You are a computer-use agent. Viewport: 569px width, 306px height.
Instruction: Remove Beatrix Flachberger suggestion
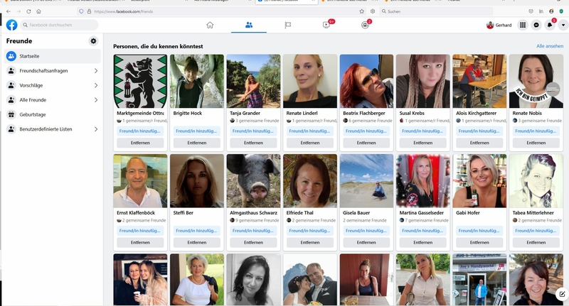coord(366,143)
